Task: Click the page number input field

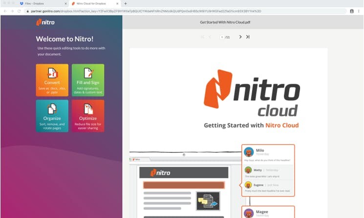Action: pyautogui.click(x=222, y=37)
